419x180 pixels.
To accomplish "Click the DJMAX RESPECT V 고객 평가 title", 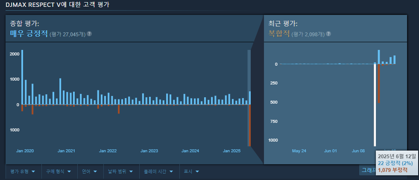I will click(58, 5).
